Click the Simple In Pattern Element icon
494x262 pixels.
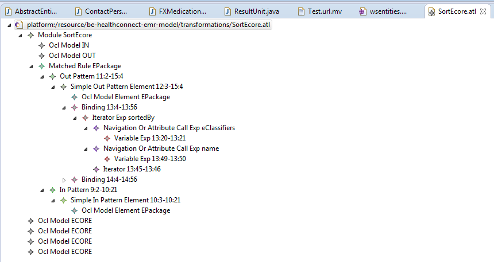pyautogui.click(x=63, y=200)
